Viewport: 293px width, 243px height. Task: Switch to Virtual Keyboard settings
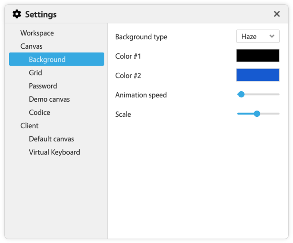click(x=54, y=152)
